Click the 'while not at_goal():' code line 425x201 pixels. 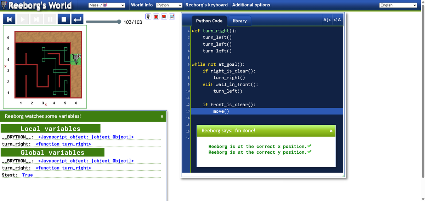pos(218,64)
